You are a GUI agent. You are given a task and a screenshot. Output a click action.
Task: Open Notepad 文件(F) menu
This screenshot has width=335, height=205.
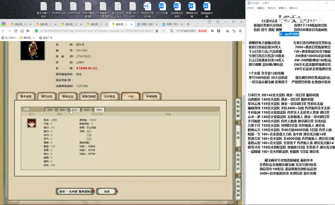[x=250, y=8]
